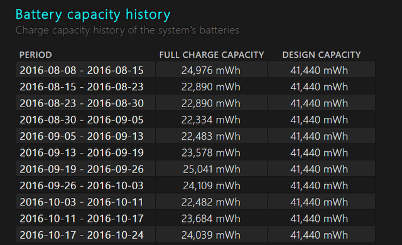Screen dimensions: 402x245
Task: Click design capacity 41,440 mWh in 2016-08-08 row
Action: click(x=319, y=70)
